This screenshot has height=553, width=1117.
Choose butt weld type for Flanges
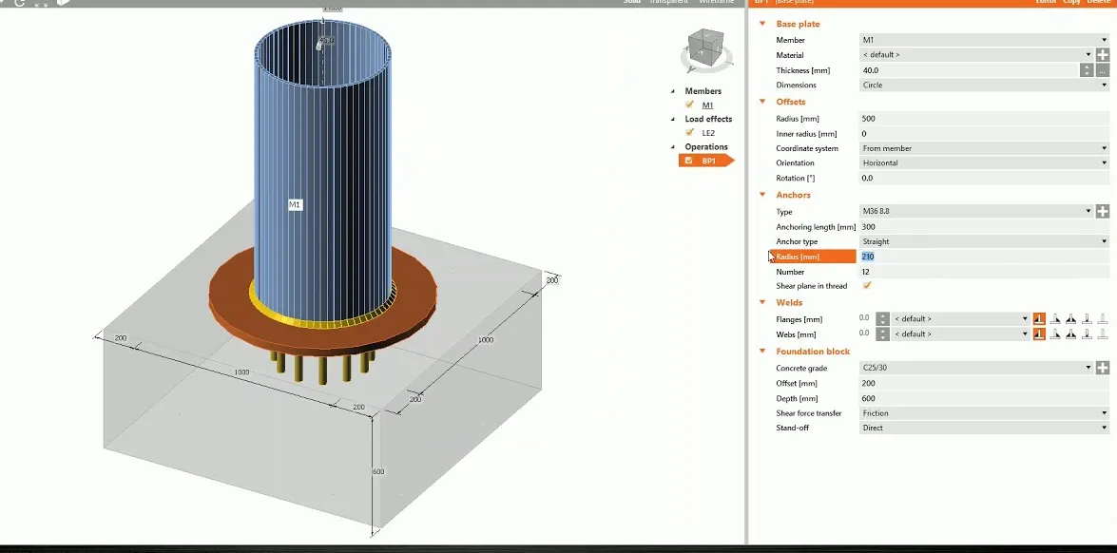click(x=1088, y=319)
